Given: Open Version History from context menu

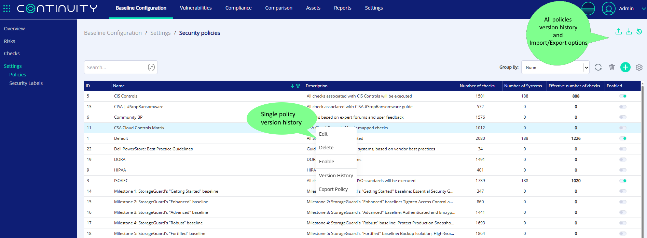Looking at the screenshot, I should pos(336,176).
